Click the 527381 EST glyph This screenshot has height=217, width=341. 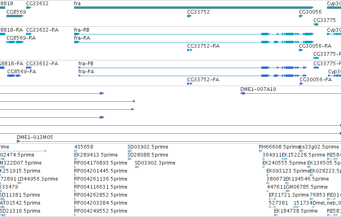click(272, 207)
